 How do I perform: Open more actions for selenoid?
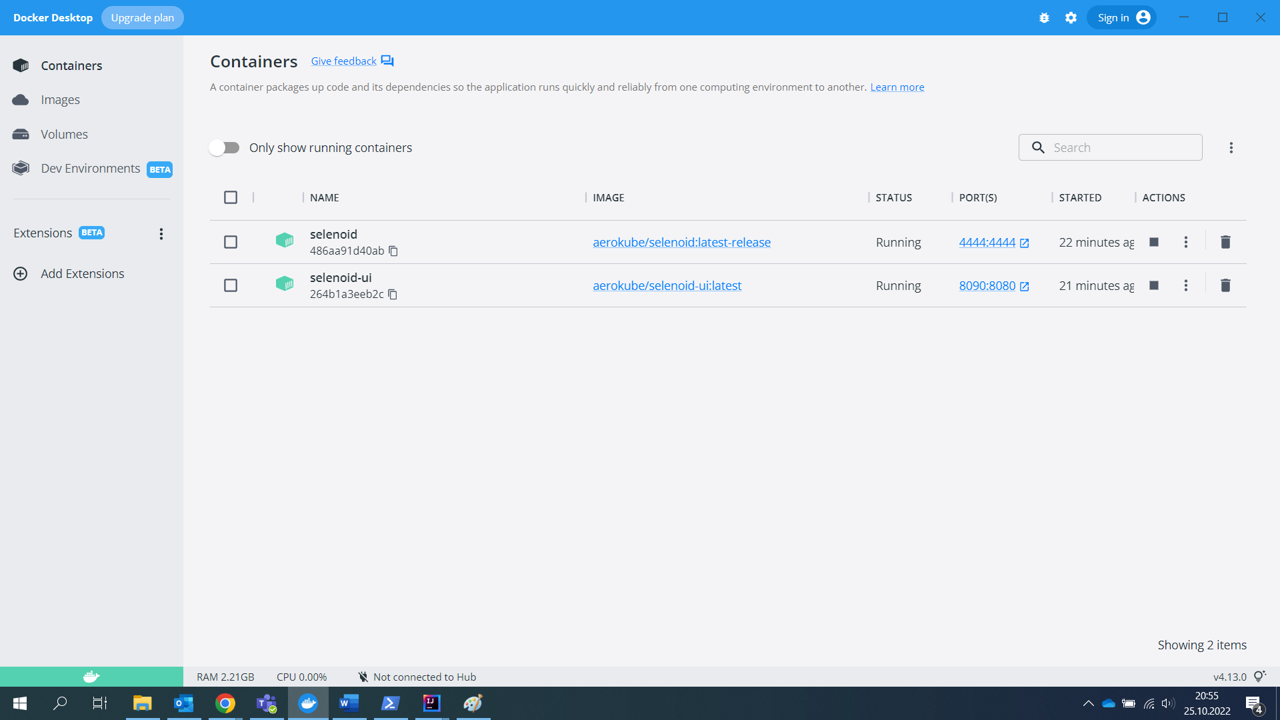pyautogui.click(x=1186, y=242)
